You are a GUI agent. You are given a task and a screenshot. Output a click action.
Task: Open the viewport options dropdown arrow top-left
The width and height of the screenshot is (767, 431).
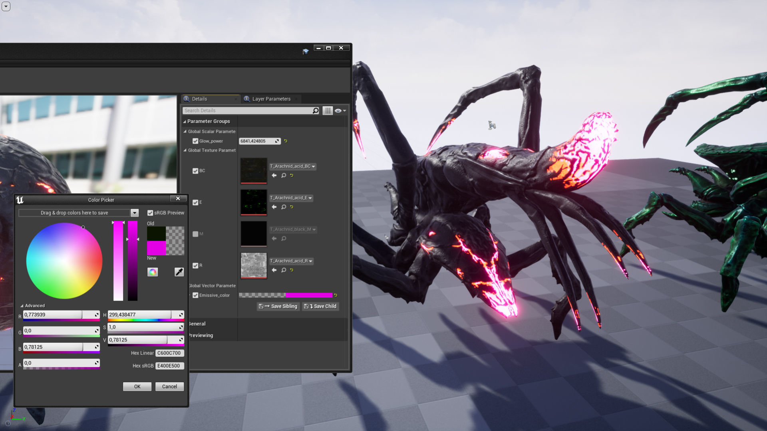point(6,6)
